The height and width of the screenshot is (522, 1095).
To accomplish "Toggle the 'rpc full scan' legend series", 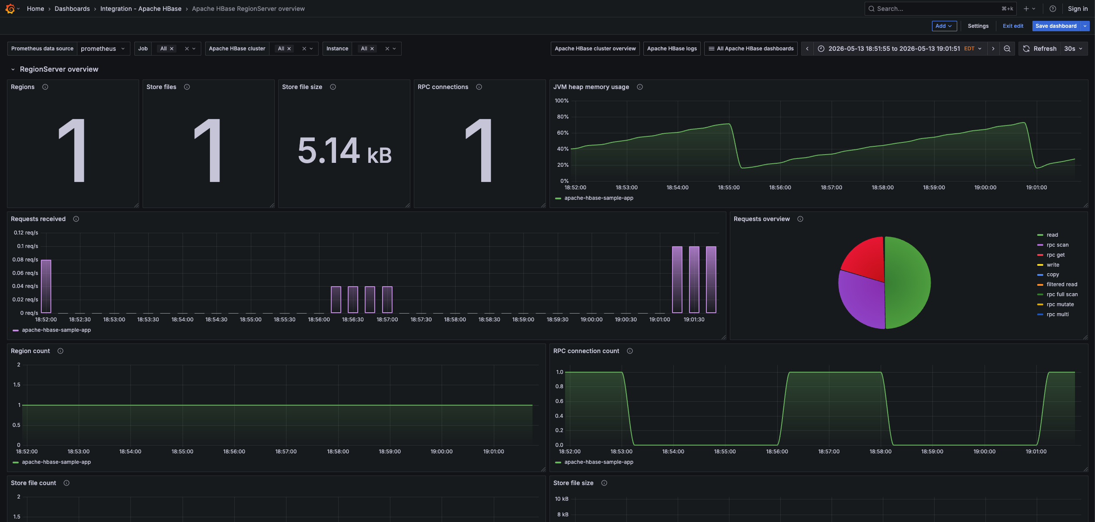I will coord(1062,294).
